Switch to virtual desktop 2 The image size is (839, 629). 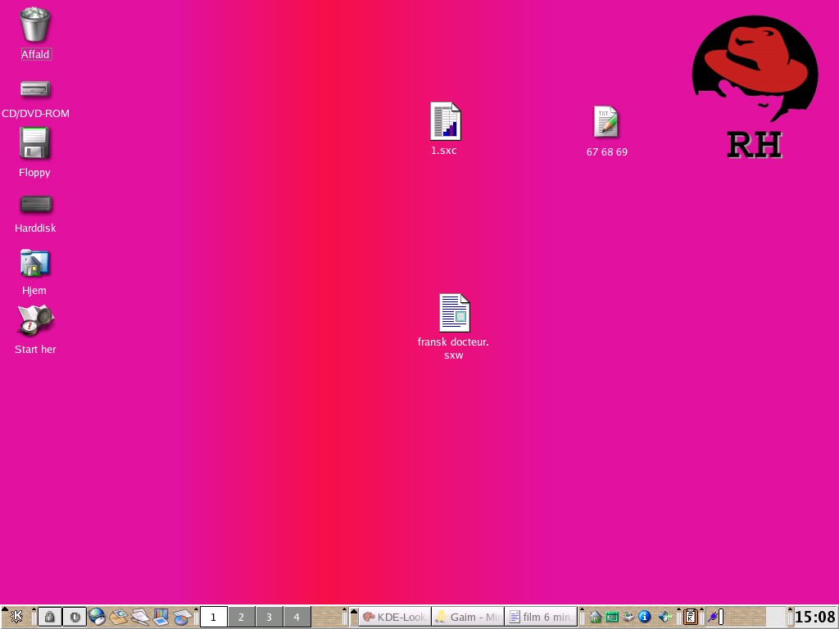tap(242, 617)
